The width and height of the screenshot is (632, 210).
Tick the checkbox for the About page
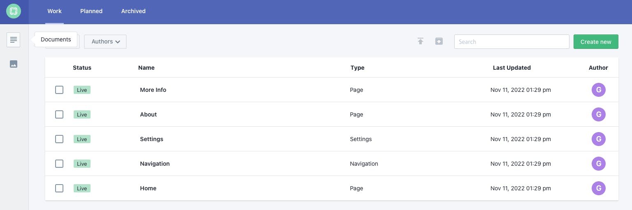pos(59,114)
